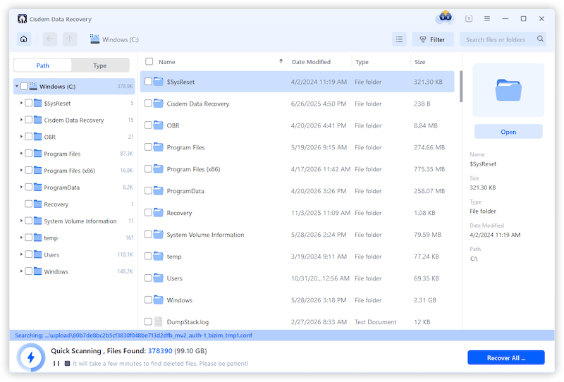
Task: Collapse the Windows (C:) tree node
Action: tap(16, 86)
